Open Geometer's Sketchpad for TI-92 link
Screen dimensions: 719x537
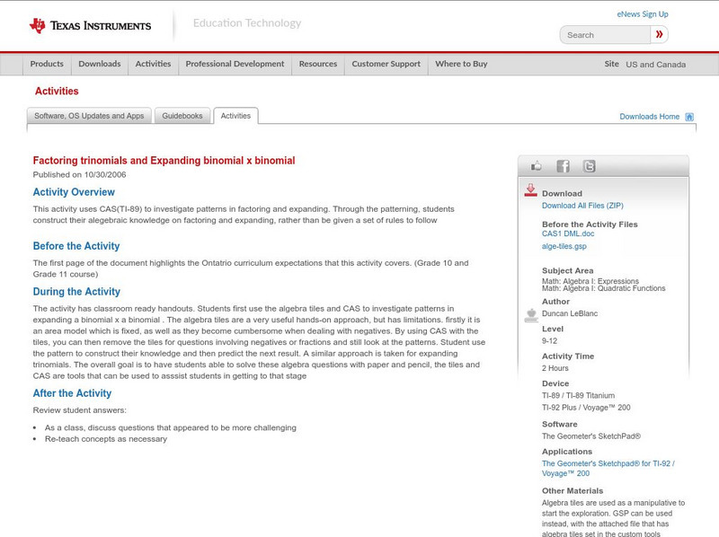pyautogui.click(x=608, y=468)
